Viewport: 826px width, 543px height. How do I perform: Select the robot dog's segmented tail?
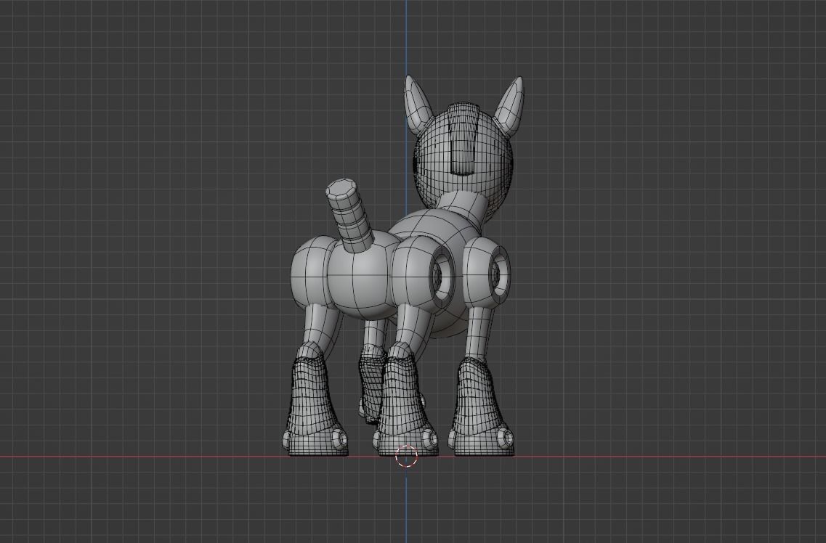click(348, 216)
